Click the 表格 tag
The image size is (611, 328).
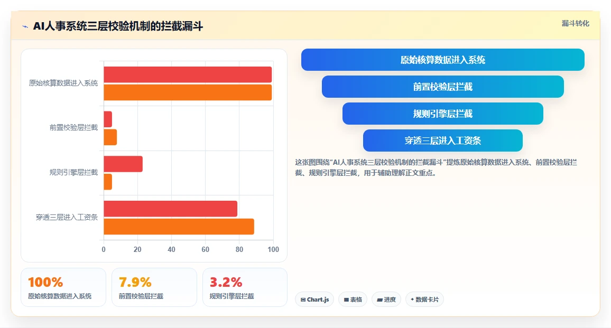(353, 299)
